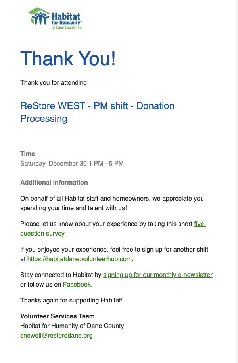
Task: Click the "Please let us know" sentence
Action: [x=106, y=224]
